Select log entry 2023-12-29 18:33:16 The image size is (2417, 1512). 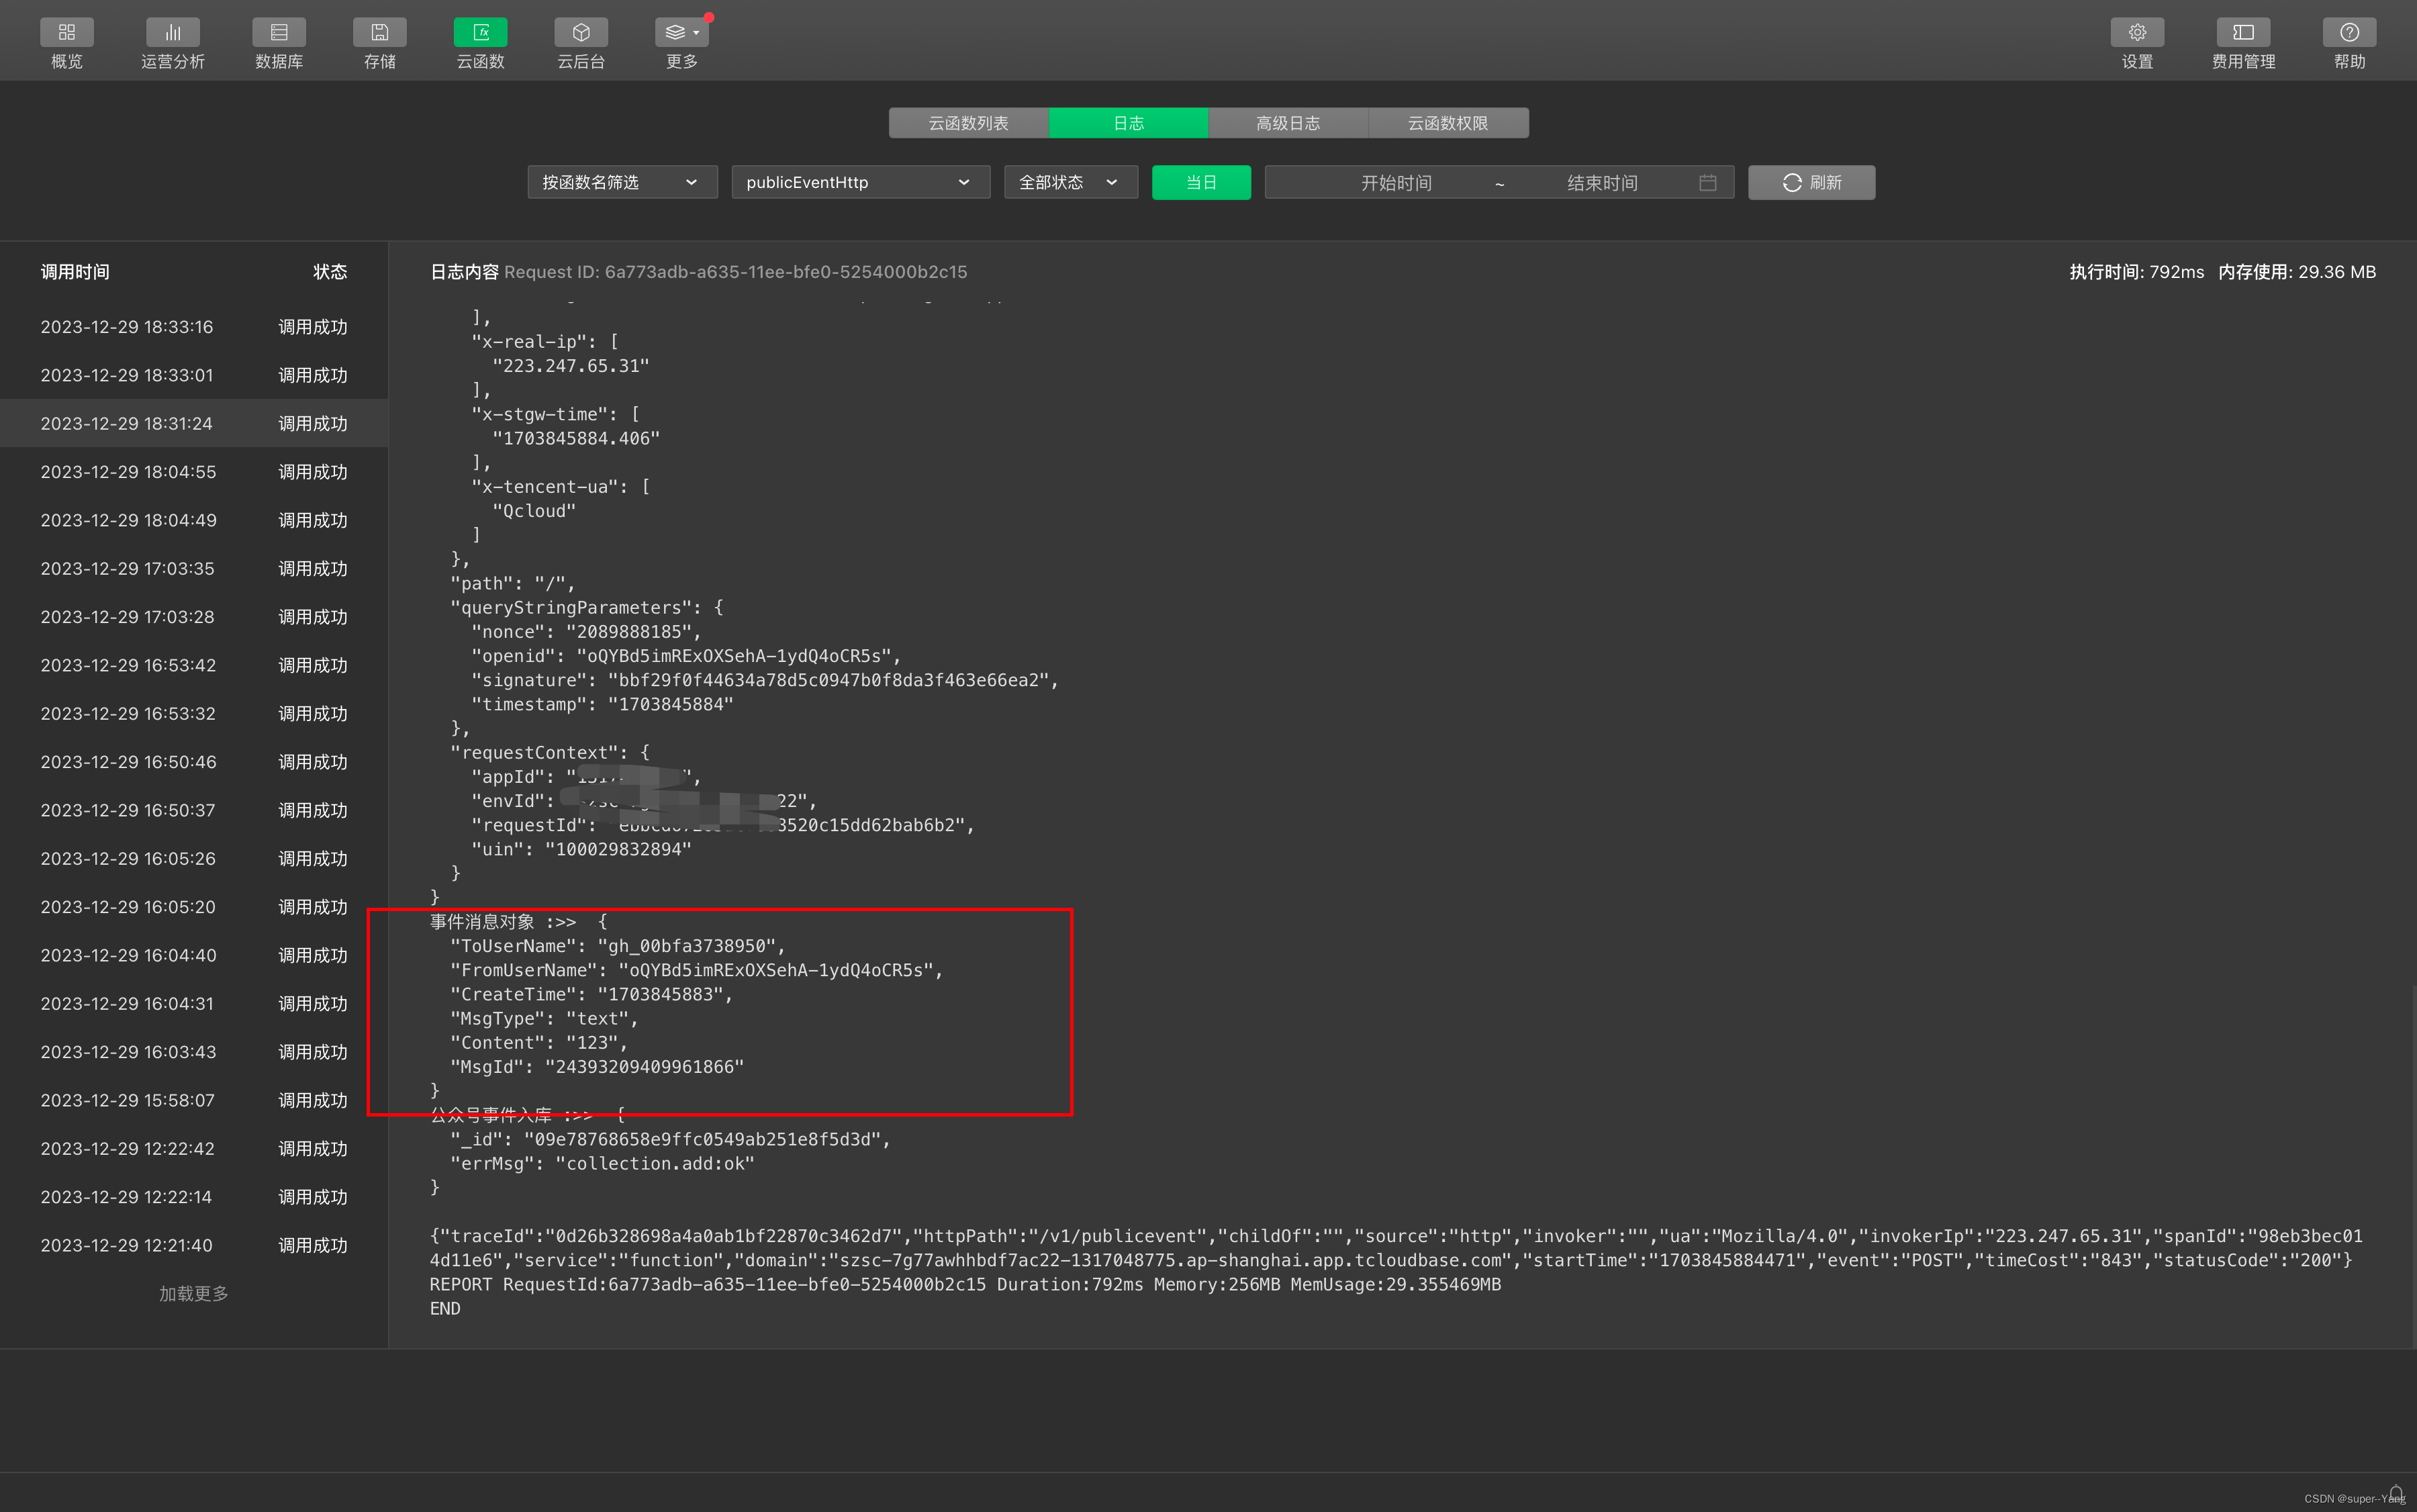tap(194, 327)
